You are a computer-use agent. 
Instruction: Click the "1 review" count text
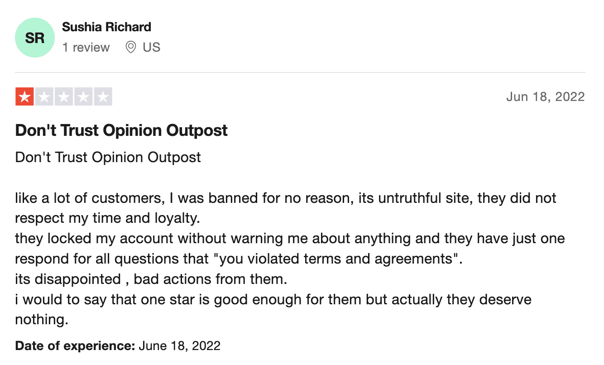coord(86,47)
